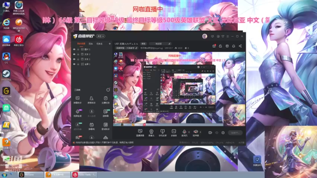Hide the 文本 2 source layer
The width and height of the screenshot is (317, 178).
[x=74, y=54]
